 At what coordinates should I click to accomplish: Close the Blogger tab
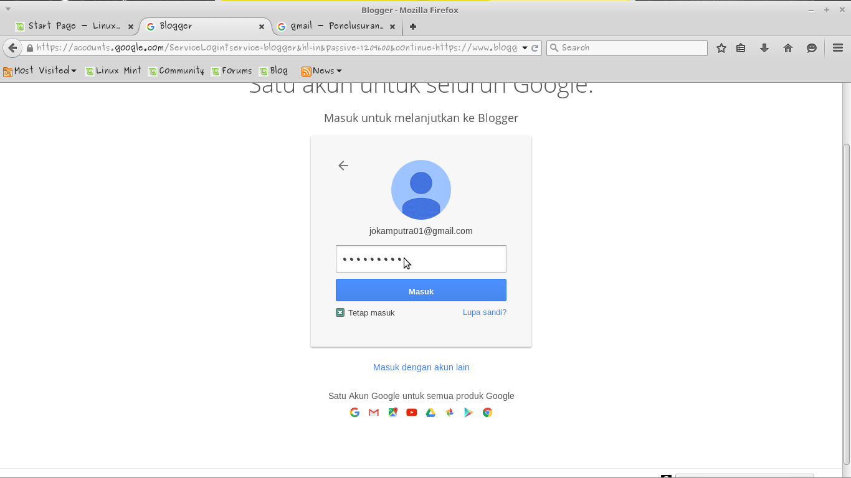(x=262, y=27)
